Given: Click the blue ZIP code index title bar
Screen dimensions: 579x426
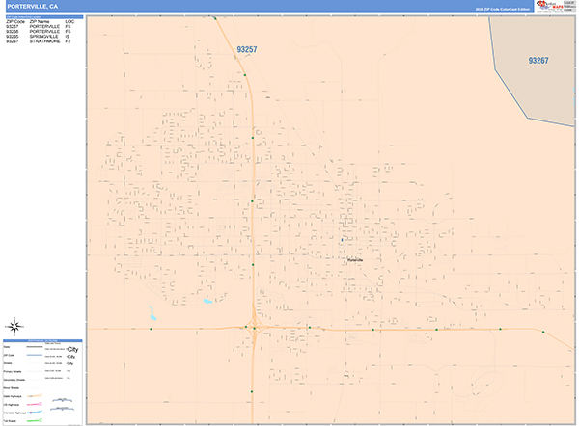Looking at the screenshot, I should (x=44, y=17).
